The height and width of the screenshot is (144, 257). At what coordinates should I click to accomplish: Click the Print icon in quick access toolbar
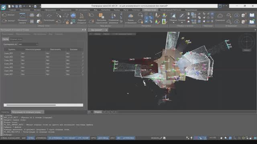pos(35,6)
